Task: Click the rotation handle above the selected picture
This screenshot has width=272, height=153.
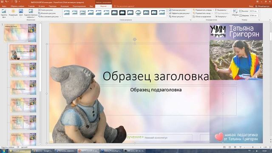Action: click(135, 40)
